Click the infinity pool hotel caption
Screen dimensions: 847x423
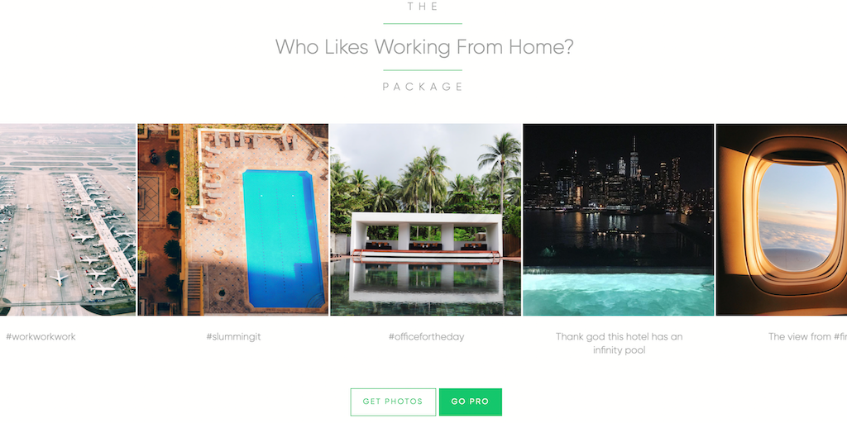pos(619,344)
